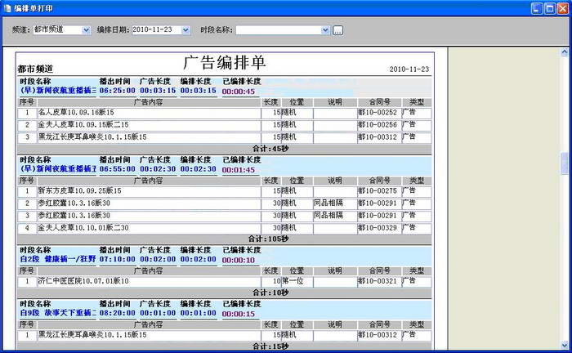
Task: Click scheduled length 00:00:15
Action: 239,314
